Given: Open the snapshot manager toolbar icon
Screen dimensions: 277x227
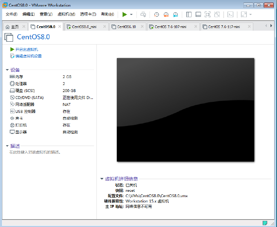Looking at the screenshot, I should pyautogui.click(x=175, y=14).
